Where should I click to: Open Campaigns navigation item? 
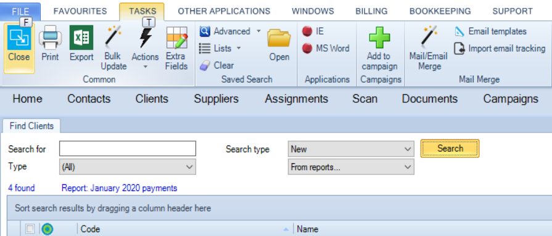511,99
